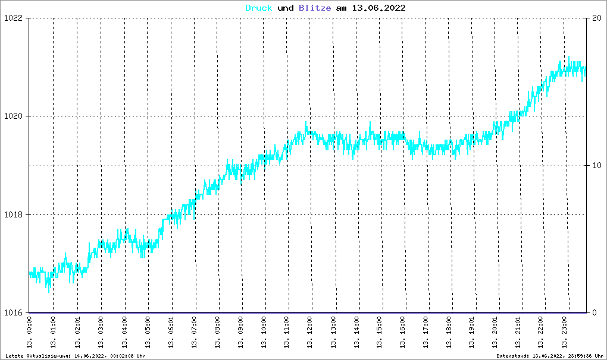Click the '13. 18:00' time label
This screenshot has width=607, height=360.
point(449,332)
